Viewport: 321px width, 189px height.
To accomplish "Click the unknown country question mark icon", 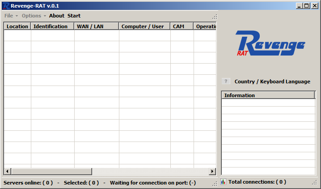I will [226, 81].
